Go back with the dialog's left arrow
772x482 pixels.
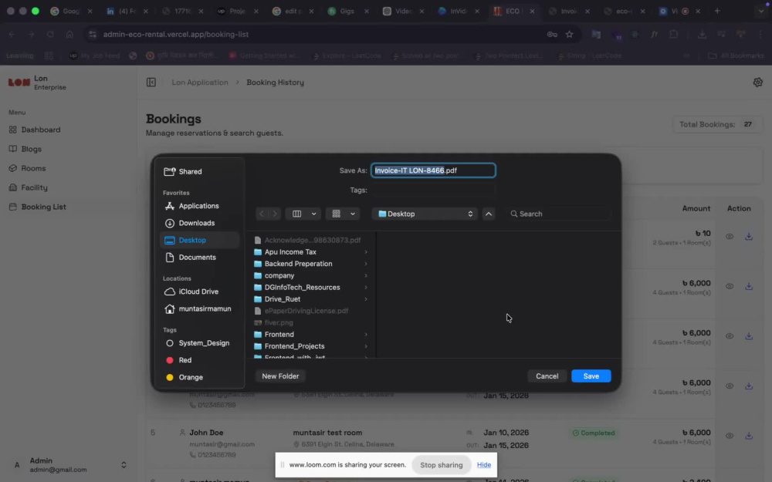tap(262, 214)
